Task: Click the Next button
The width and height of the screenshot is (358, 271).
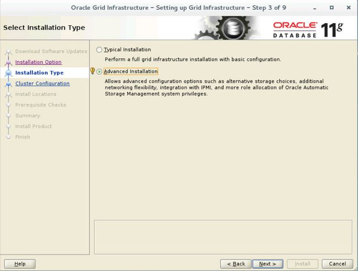Action: pyautogui.click(x=268, y=264)
